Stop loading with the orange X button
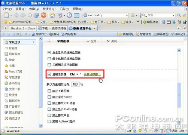Viewport: 188px width, 135px height. [43, 15]
